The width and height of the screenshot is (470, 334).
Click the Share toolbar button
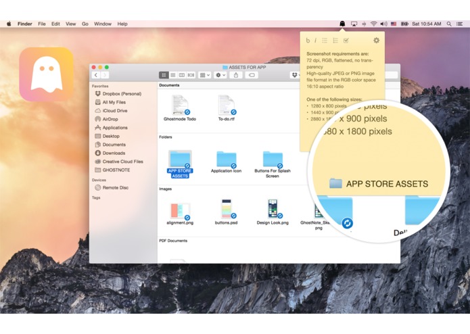pyautogui.click(x=236, y=75)
